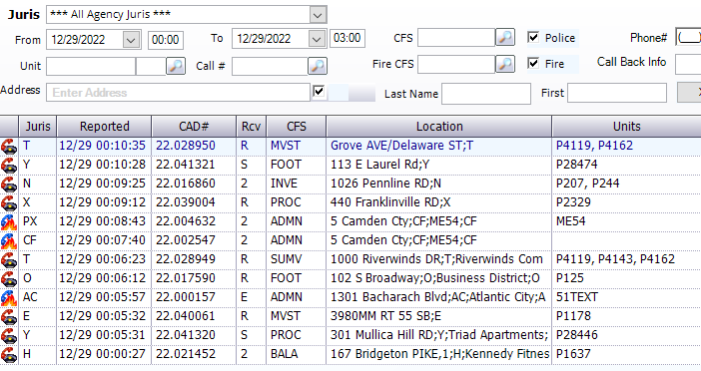Sort by the Rcv column header
Viewport: 701px width, 371px height.
(251, 127)
